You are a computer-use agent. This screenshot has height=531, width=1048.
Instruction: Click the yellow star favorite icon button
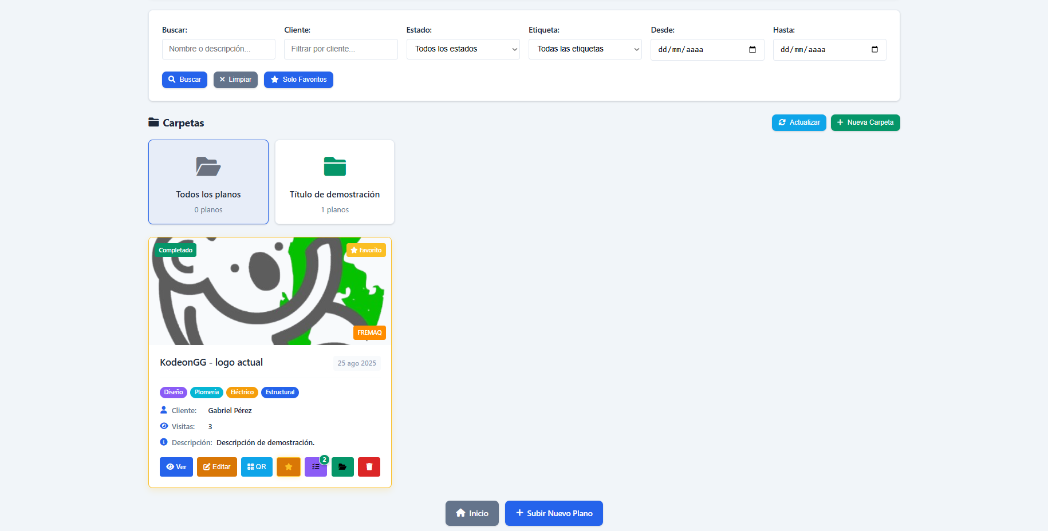tap(289, 467)
